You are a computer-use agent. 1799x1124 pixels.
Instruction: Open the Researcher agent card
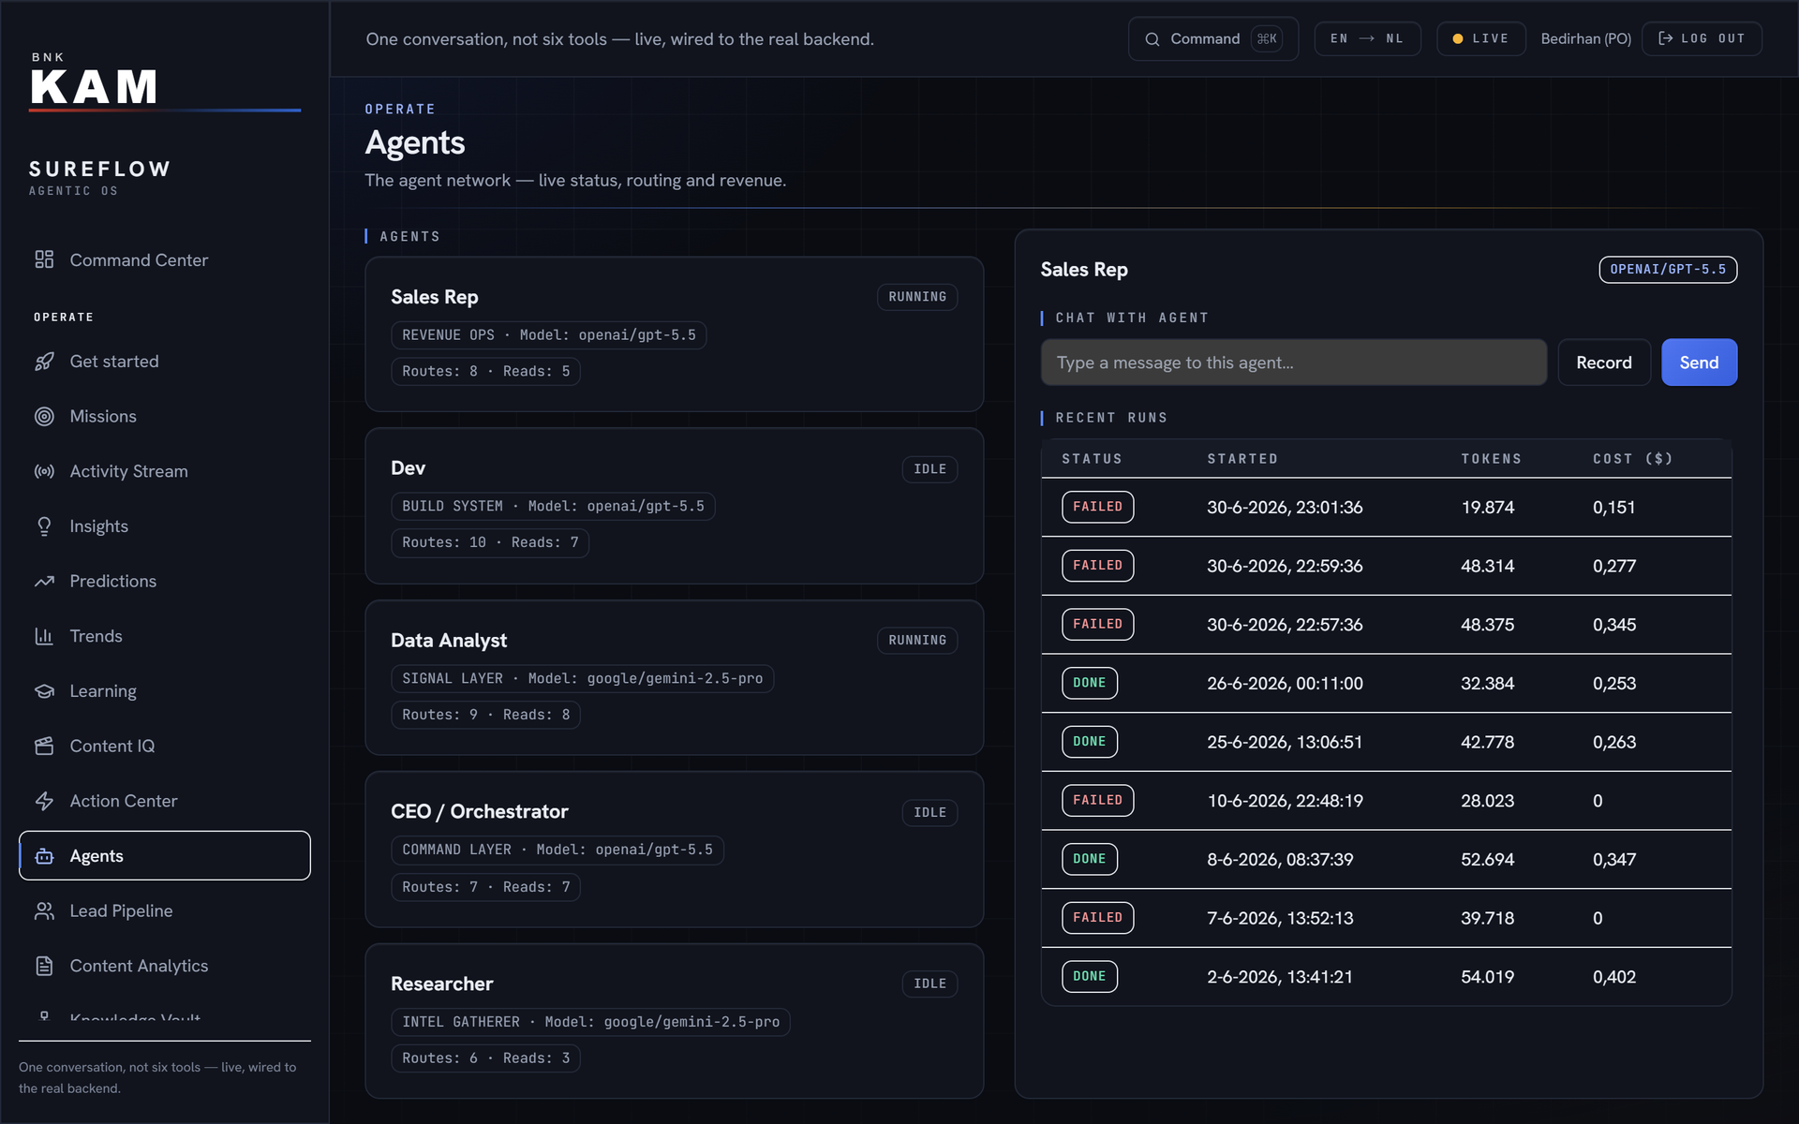click(674, 1021)
